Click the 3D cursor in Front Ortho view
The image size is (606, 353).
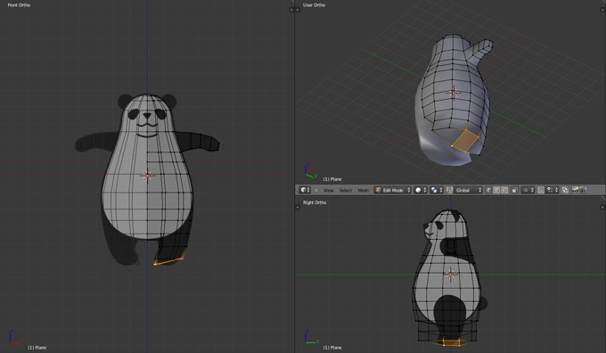pos(147,176)
